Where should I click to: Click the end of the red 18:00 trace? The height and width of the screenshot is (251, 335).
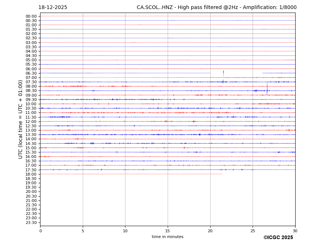point(222,174)
